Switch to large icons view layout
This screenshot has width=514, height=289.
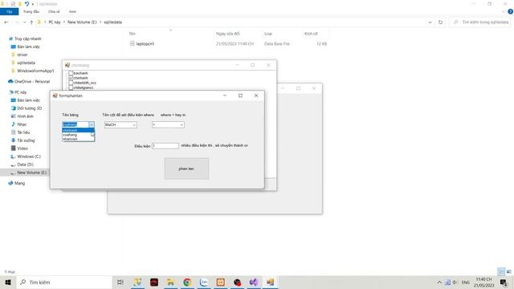(509, 271)
